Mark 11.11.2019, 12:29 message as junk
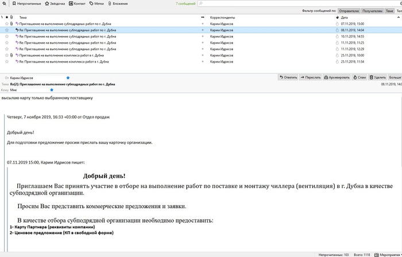 click(337, 49)
